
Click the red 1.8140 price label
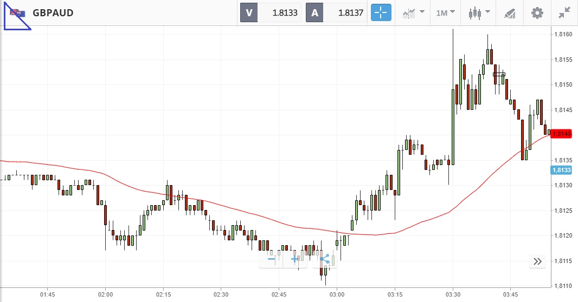[561, 134]
